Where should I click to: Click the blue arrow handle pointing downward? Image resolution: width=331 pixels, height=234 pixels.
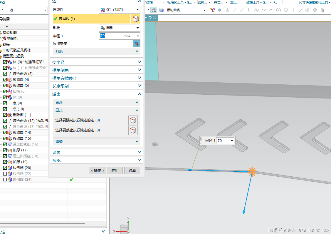[244, 212]
